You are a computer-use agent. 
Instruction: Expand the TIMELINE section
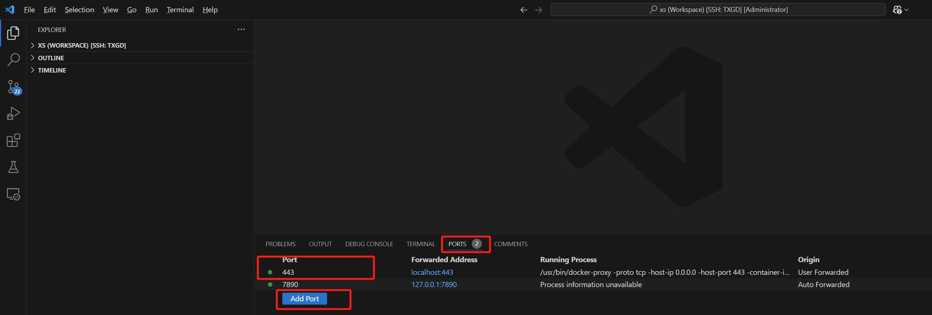[140, 70]
